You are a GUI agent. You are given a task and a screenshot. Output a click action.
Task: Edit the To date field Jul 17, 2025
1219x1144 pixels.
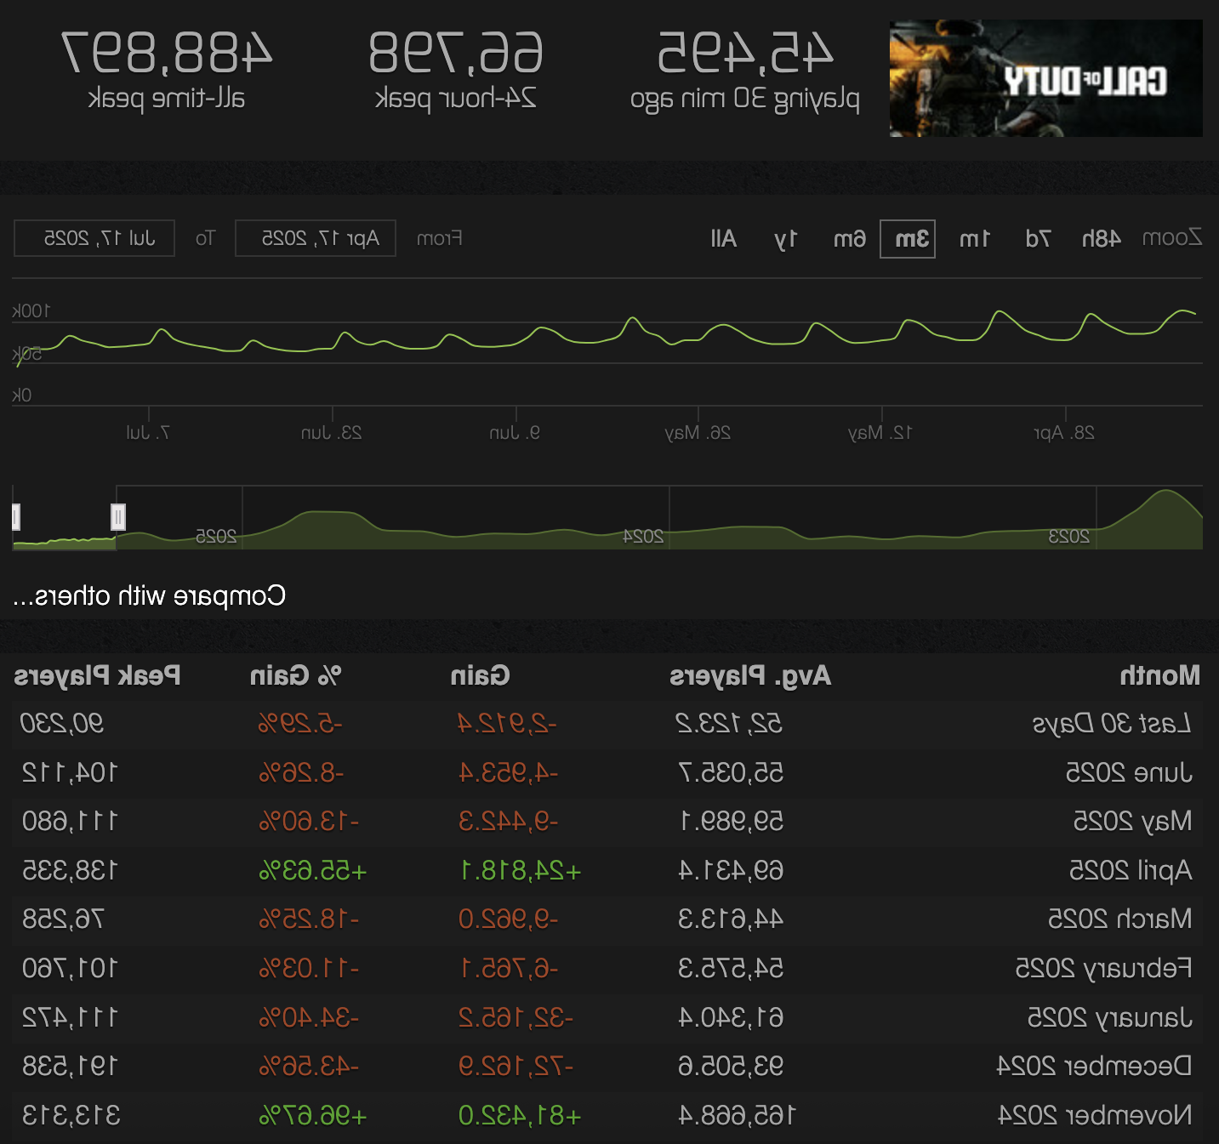[94, 238]
